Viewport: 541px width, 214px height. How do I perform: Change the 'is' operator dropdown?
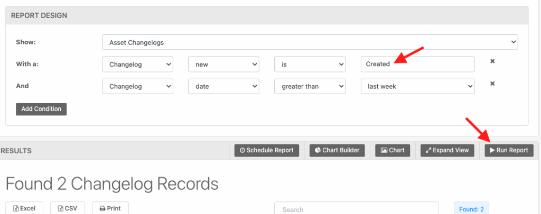[x=310, y=64]
